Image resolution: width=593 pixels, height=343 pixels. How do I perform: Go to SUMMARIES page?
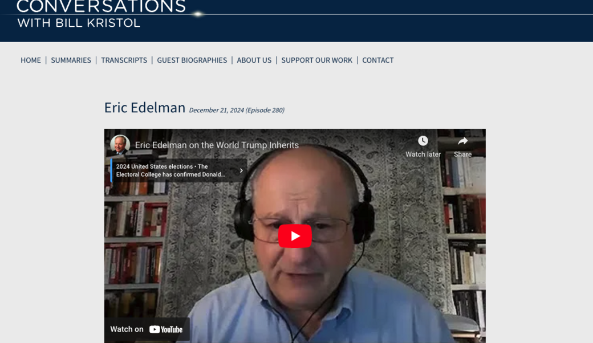coord(71,60)
